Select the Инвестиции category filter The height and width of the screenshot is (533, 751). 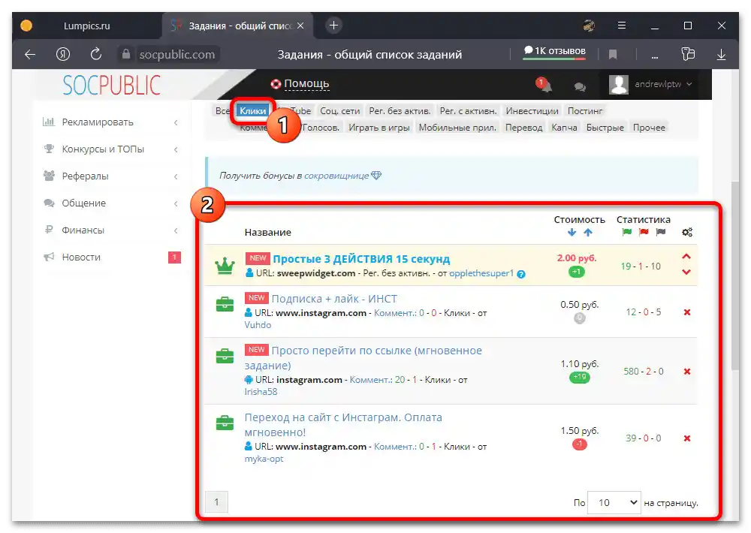[532, 111]
